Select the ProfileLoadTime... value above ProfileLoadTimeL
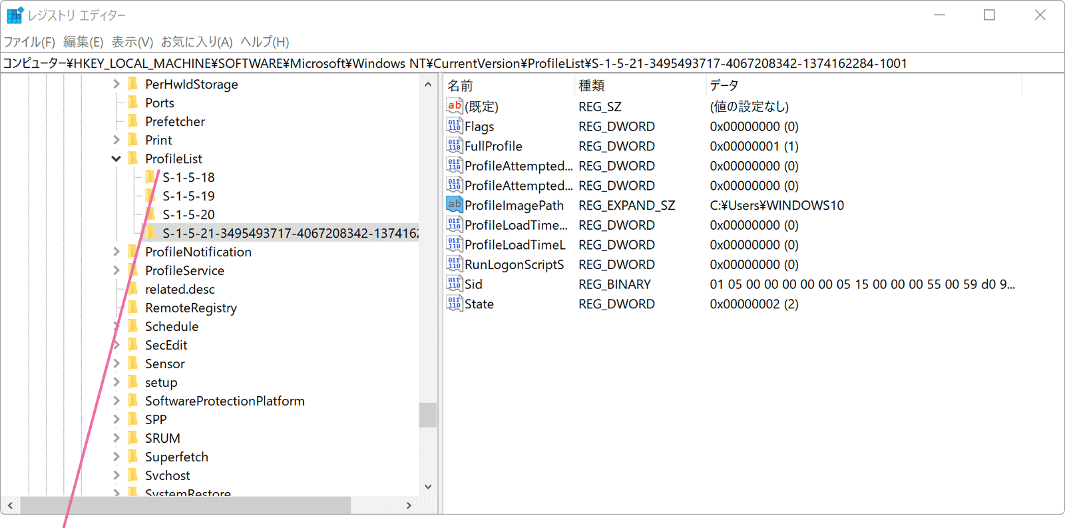Image resolution: width=1065 pixels, height=528 pixels. tap(516, 225)
